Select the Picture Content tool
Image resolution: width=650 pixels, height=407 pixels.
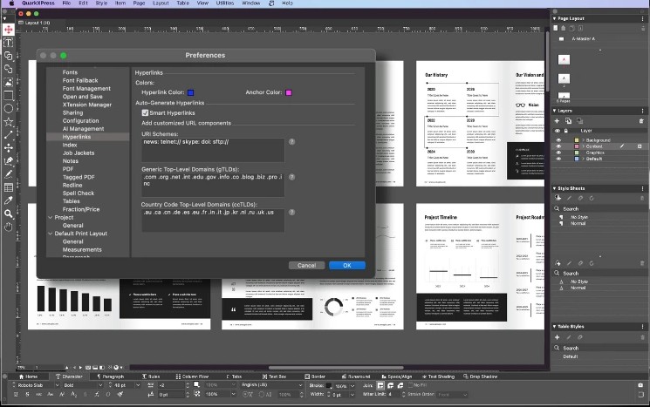(x=9, y=83)
